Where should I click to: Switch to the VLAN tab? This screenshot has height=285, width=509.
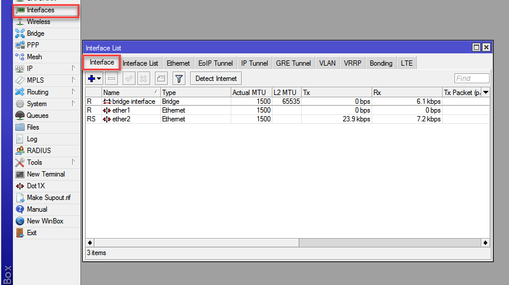pyautogui.click(x=328, y=63)
